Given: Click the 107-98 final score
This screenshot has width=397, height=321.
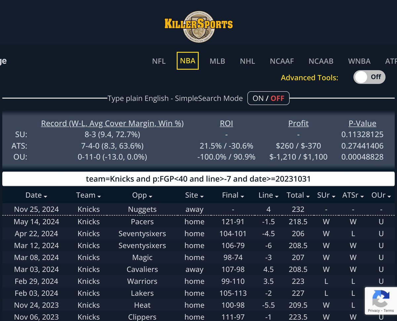Looking at the screenshot, I should point(233,269).
